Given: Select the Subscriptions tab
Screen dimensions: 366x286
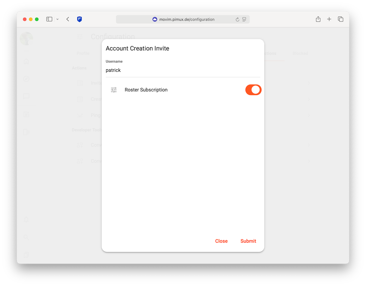Looking at the screenshot, I should (270, 53).
